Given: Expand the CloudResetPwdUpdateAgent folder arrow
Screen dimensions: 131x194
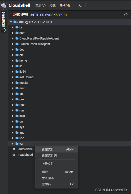Looking at the screenshot, I should tap(13, 38).
